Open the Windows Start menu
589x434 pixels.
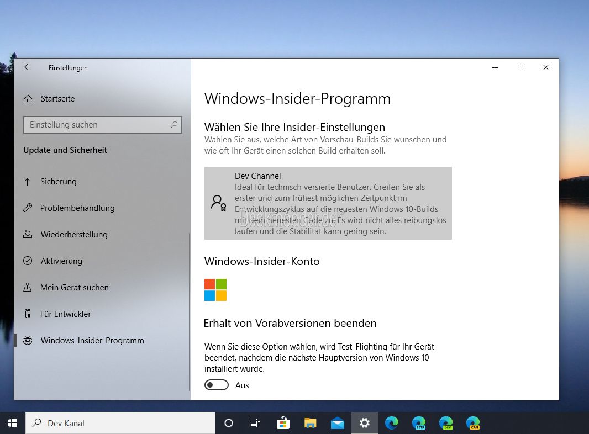[x=12, y=423]
